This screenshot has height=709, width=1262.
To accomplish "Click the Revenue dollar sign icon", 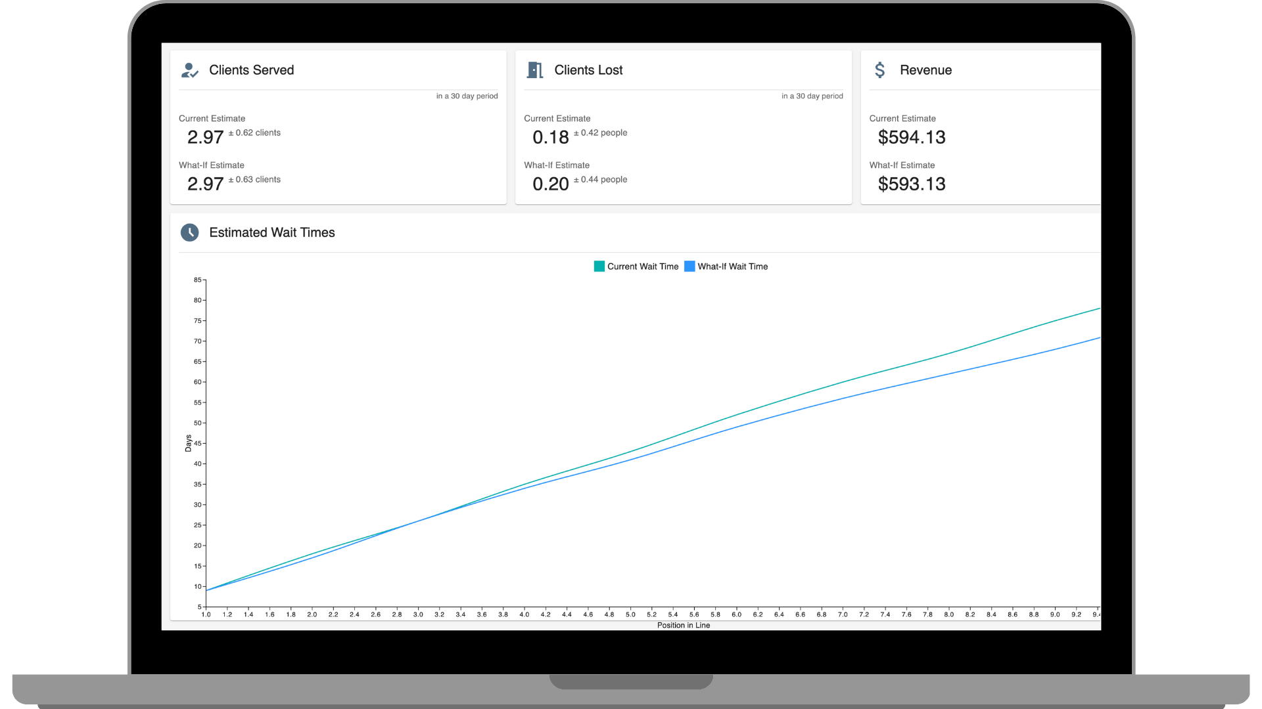I will [x=880, y=70].
